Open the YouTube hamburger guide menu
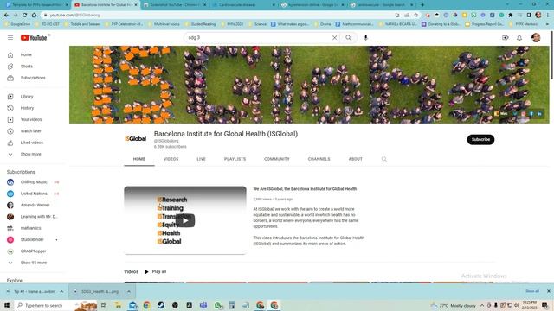 click(x=10, y=37)
